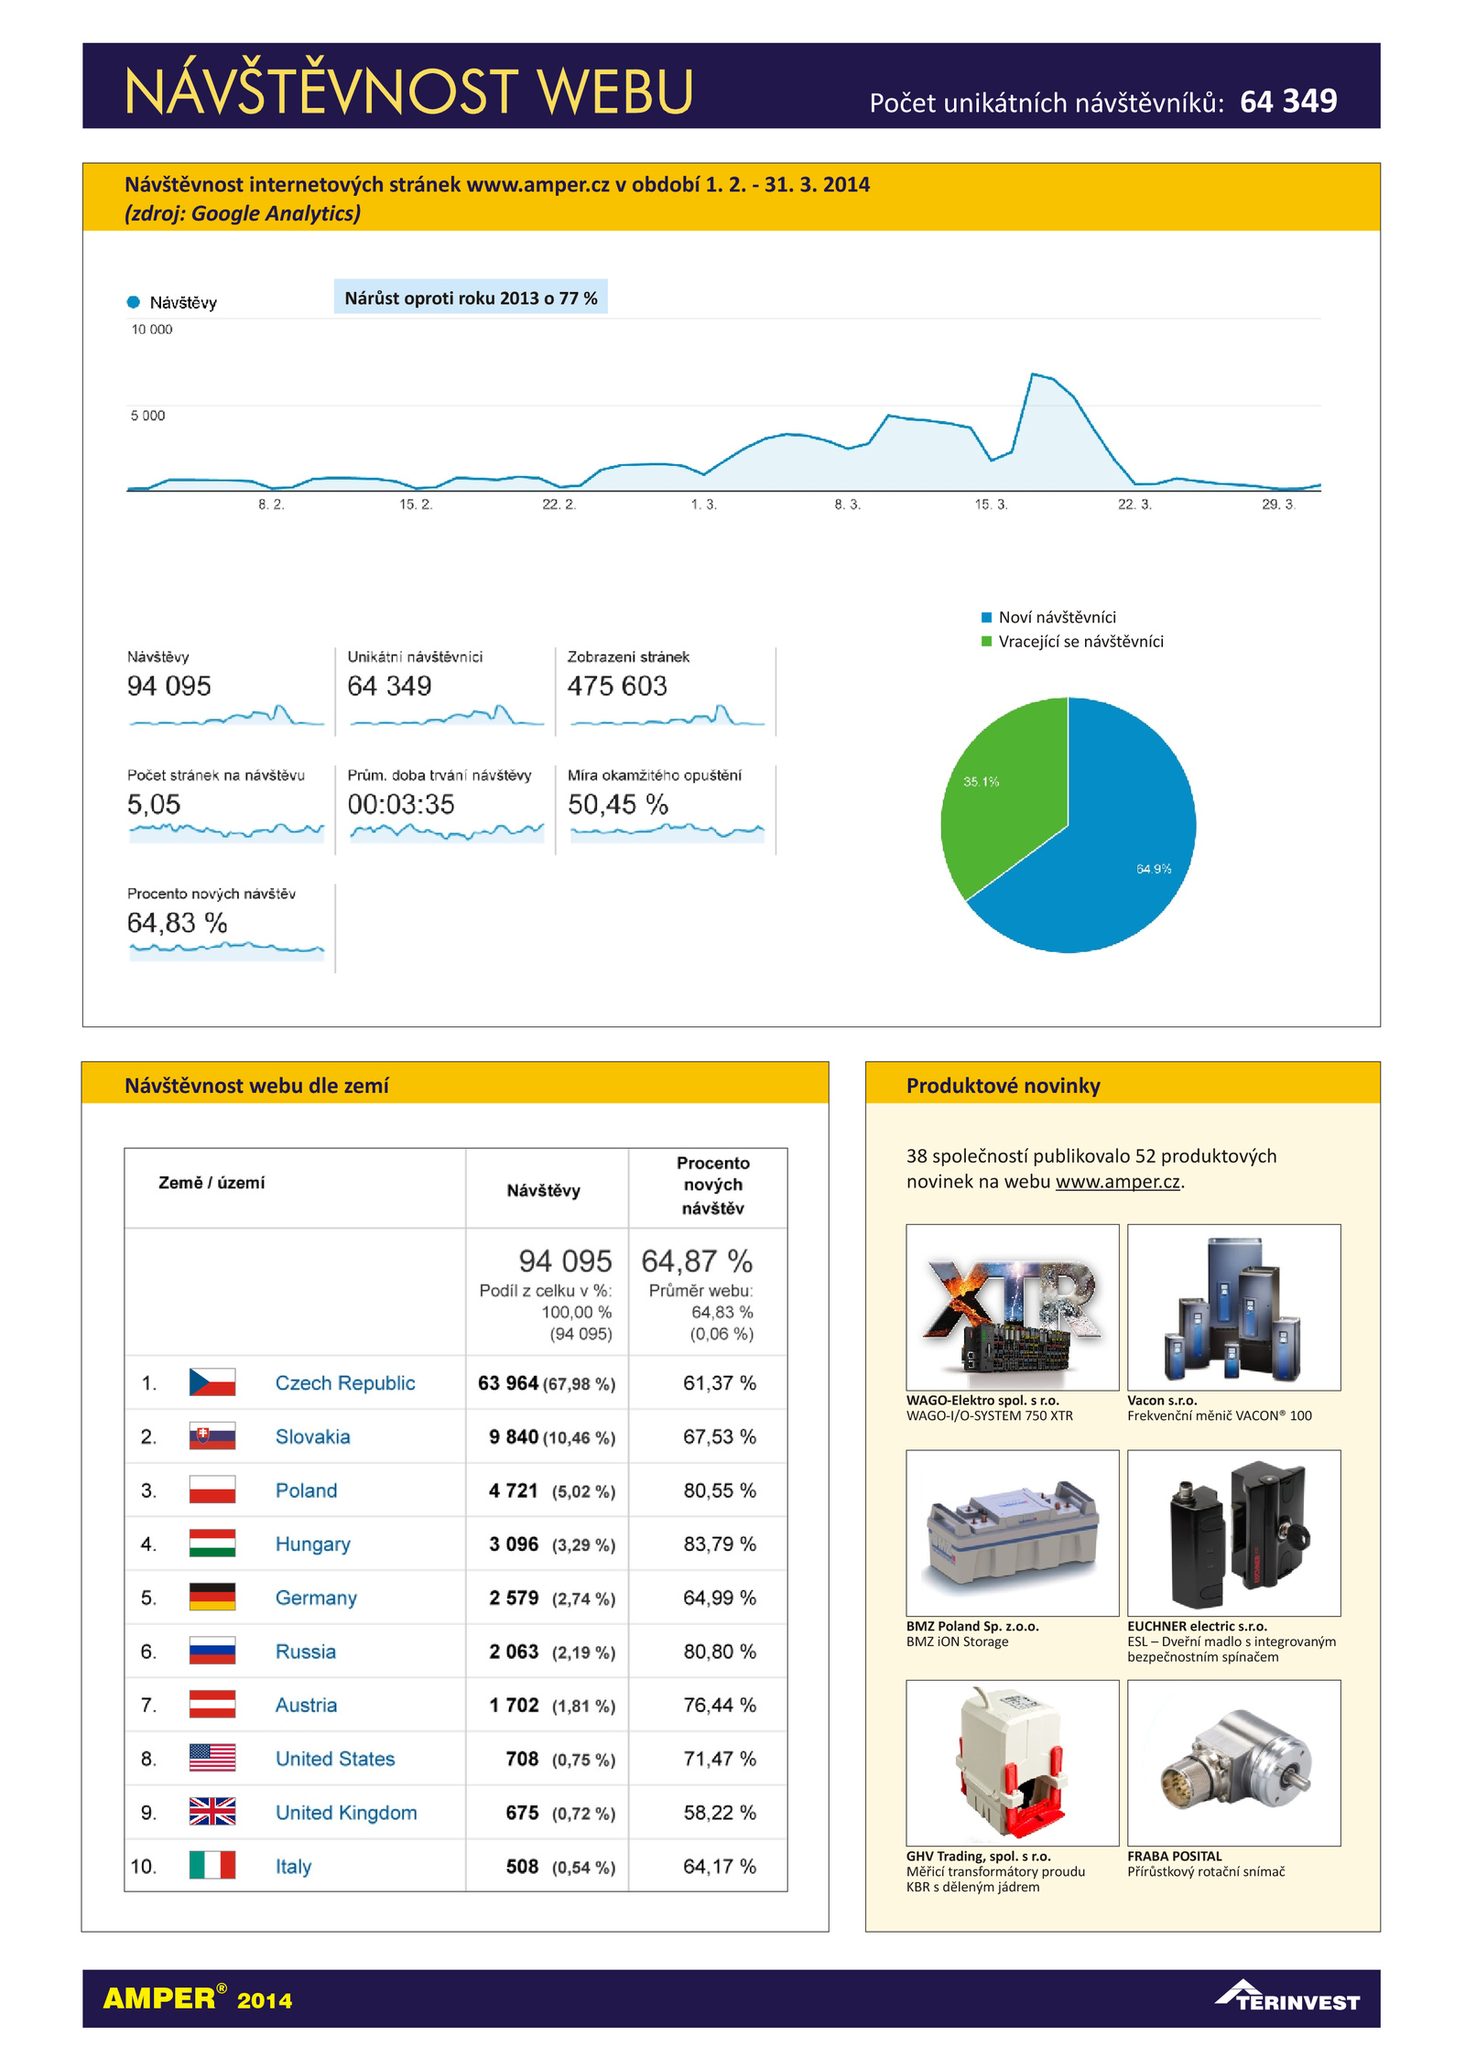
Task: Click the Procento nových návštěv 64,83 % sparkline
Action: (226, 949)
